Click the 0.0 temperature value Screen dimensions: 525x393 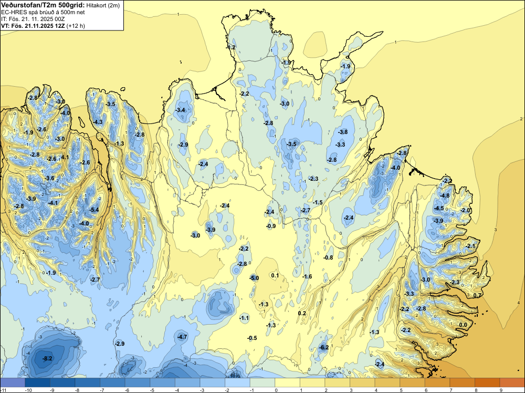[x=463, y=325]
